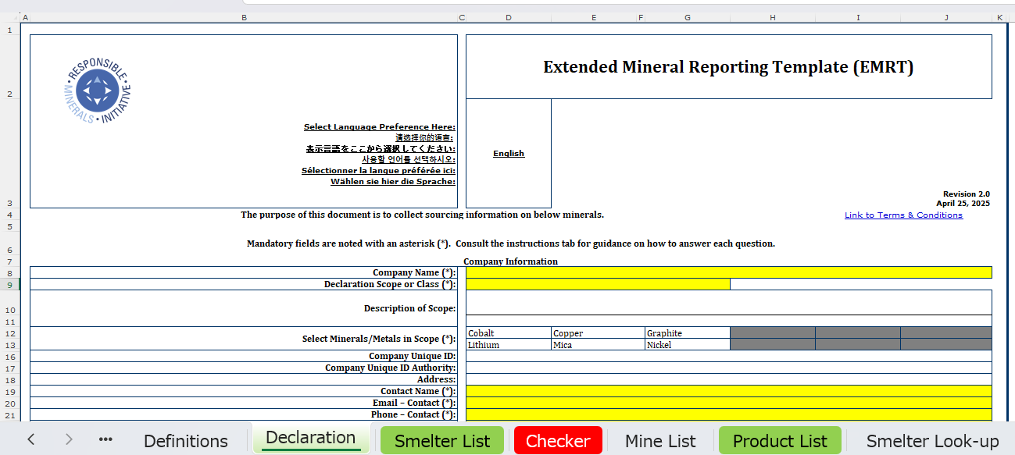Click the Address input field

point(729,379)
